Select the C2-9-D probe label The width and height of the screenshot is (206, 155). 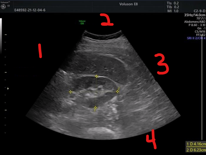[x=200, y=11]
